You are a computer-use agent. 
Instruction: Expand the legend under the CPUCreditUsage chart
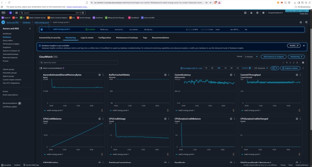point(168,154)
